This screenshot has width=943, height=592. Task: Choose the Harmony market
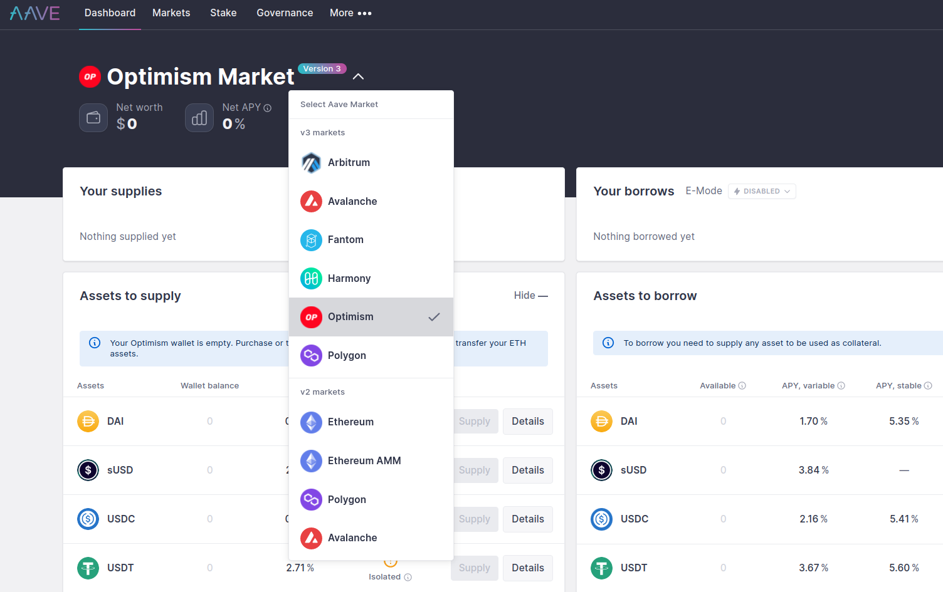[x=371, y=278]
